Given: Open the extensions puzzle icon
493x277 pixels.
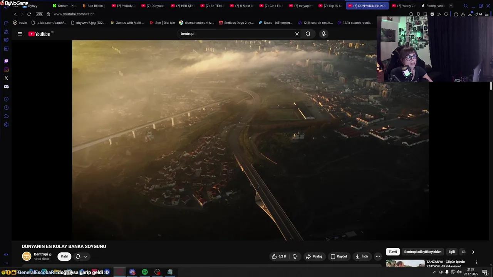Looking at the screenshot, I should [x=456, y=14].
